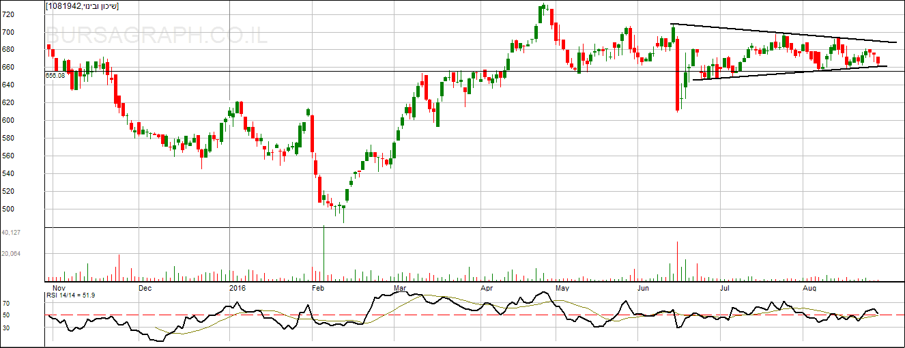Select the Feb month label
This screenshot has width=905, height=348.
(x=318, y=288)
